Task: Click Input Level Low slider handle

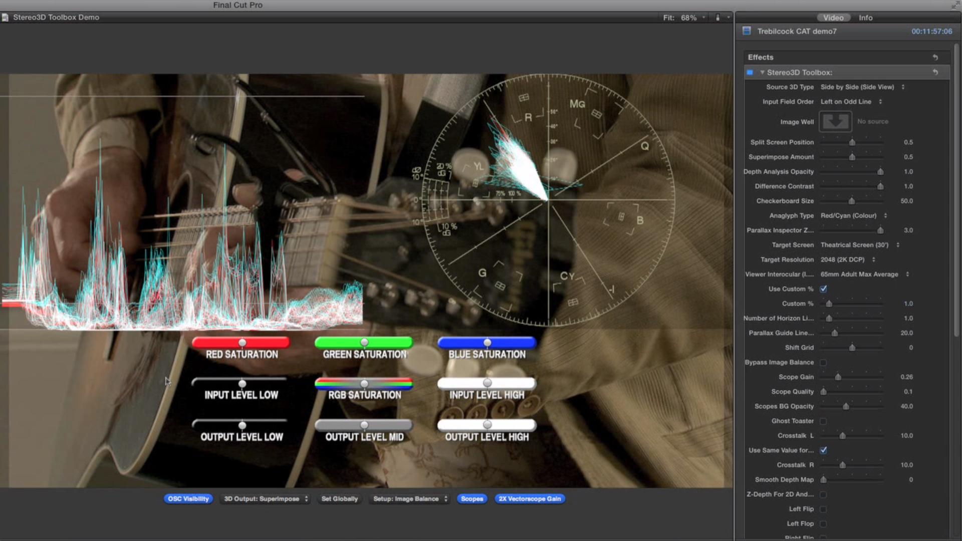Action: click(242, 384)
